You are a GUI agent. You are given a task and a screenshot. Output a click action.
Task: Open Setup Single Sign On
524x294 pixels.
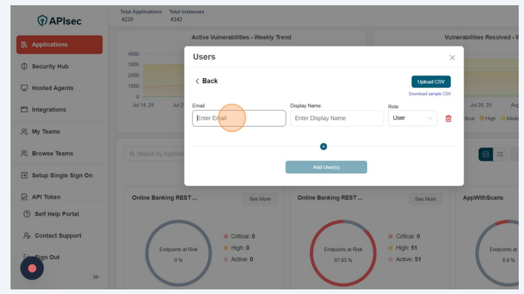pyautogui.click(x=62, y=175)
